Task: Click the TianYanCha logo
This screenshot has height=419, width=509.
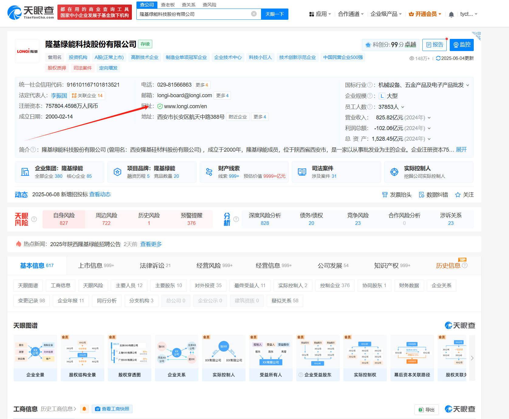Action: 31,13
